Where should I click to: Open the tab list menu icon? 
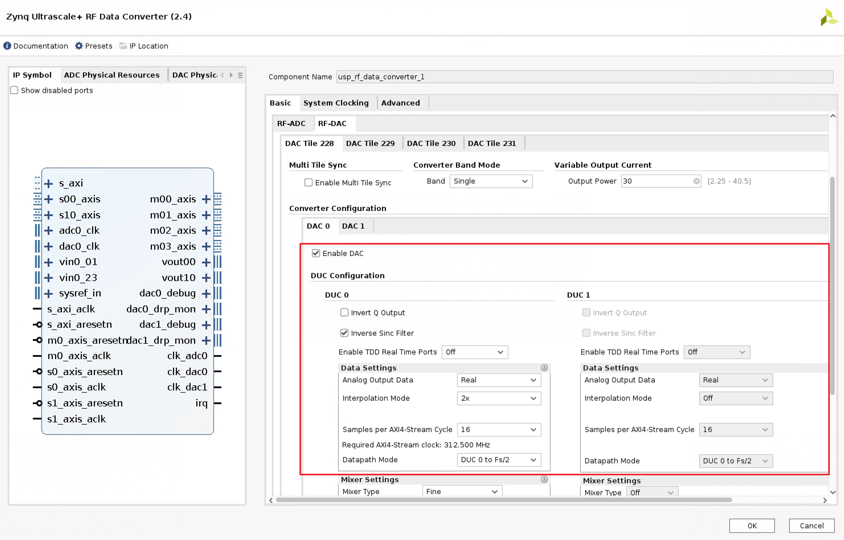240,75
